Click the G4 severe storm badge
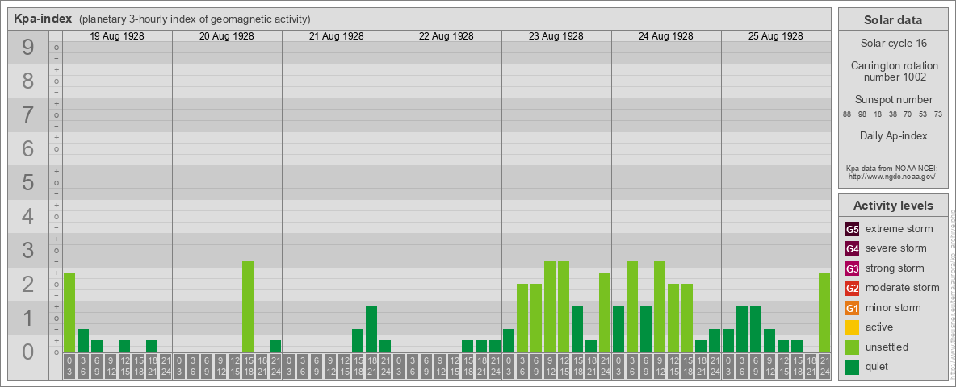The image size is (956, 387). (852, 249)
